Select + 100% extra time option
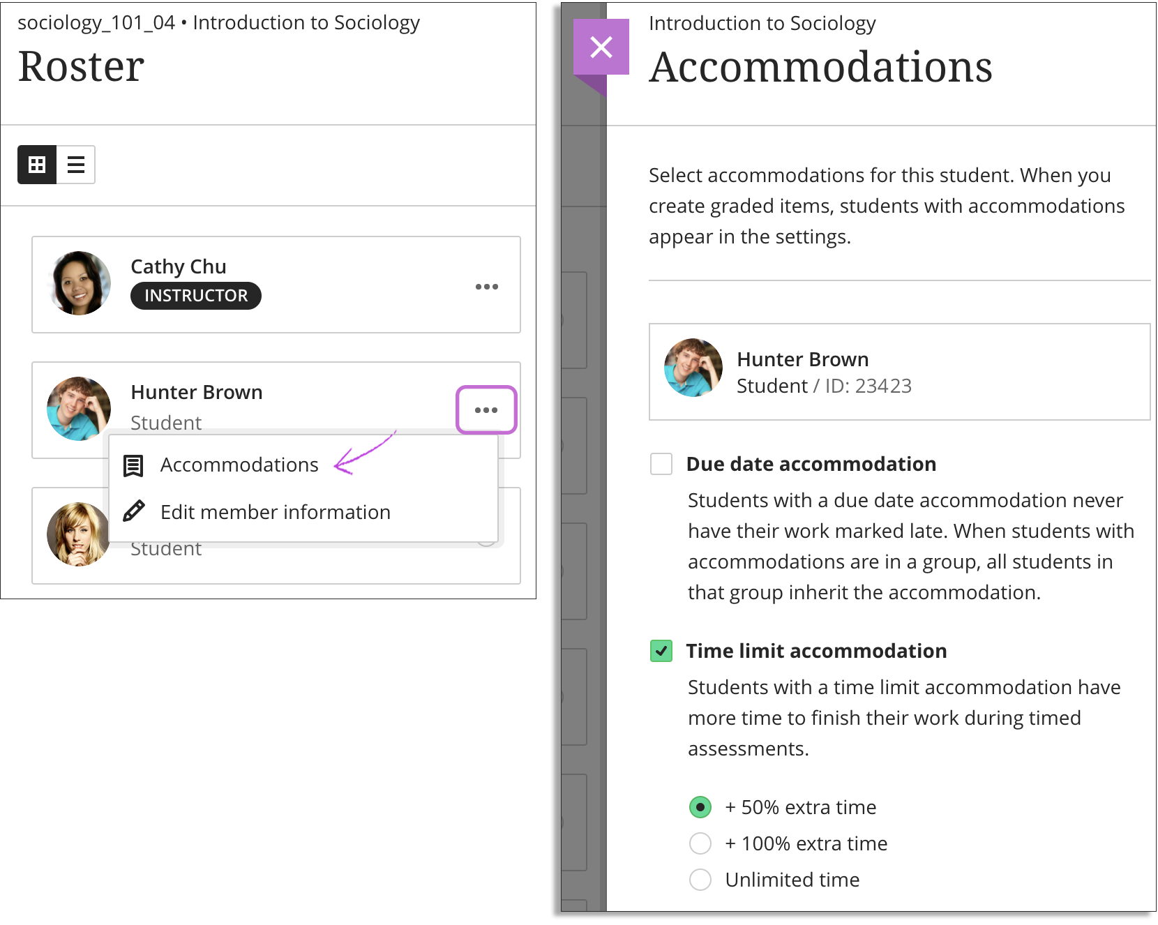The image size is (1158, 925). 700,843
